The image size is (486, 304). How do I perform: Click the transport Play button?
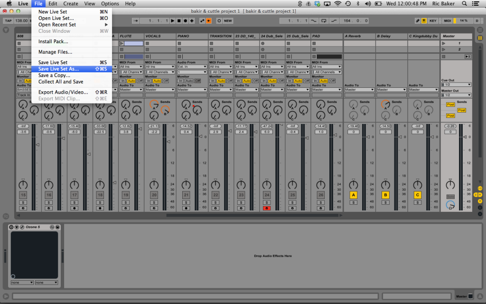click(x=173, y=21)
